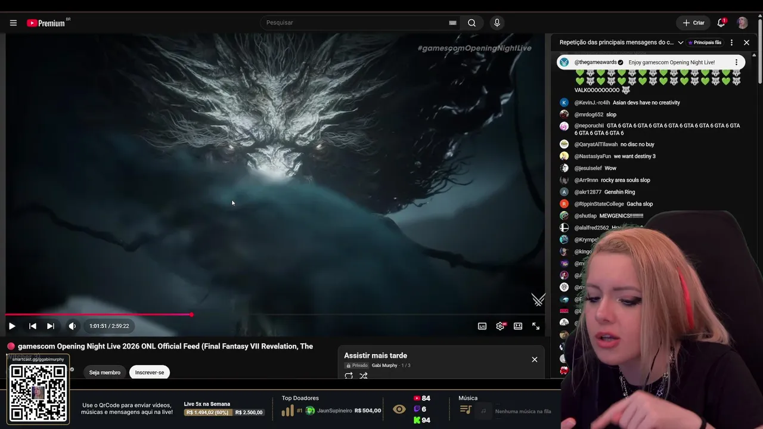Open pinned message options menu

[x=736, y=62]
